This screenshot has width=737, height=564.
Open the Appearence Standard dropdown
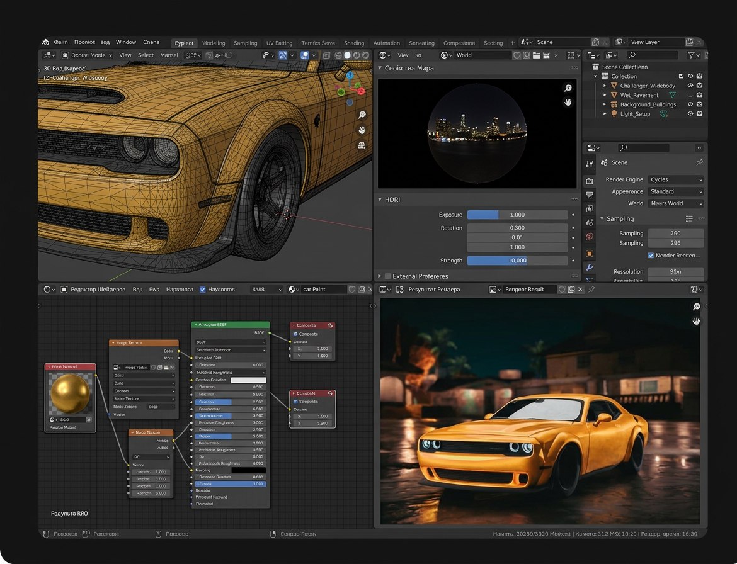(676, 191)
